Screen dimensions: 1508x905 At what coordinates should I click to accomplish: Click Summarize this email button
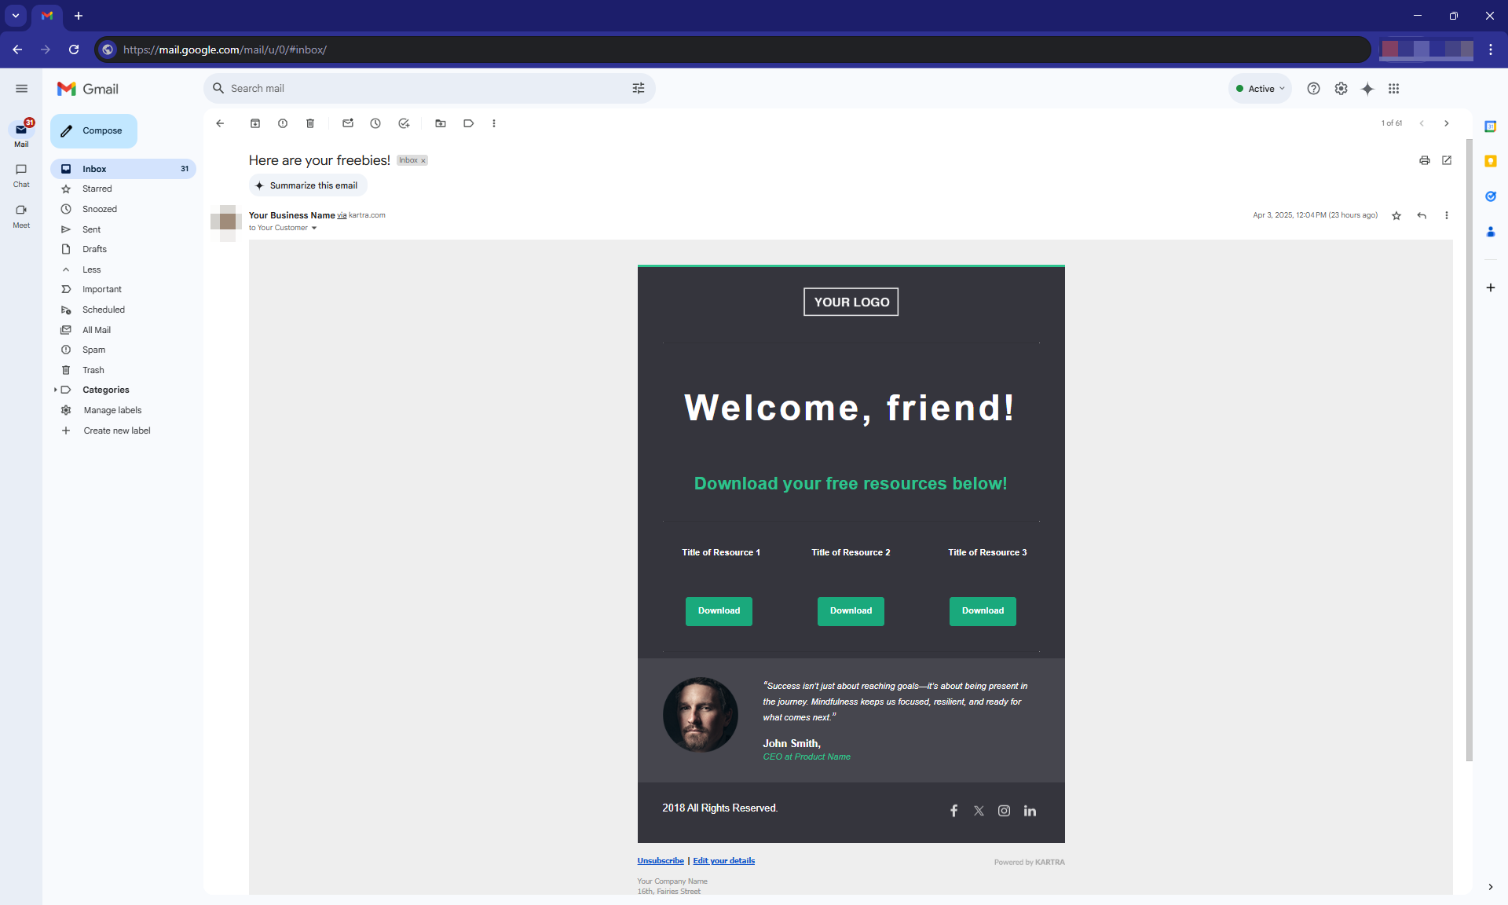[307, 185]
